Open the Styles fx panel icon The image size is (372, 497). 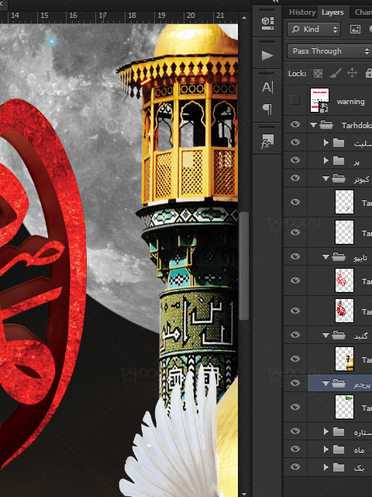coord(267,141)
